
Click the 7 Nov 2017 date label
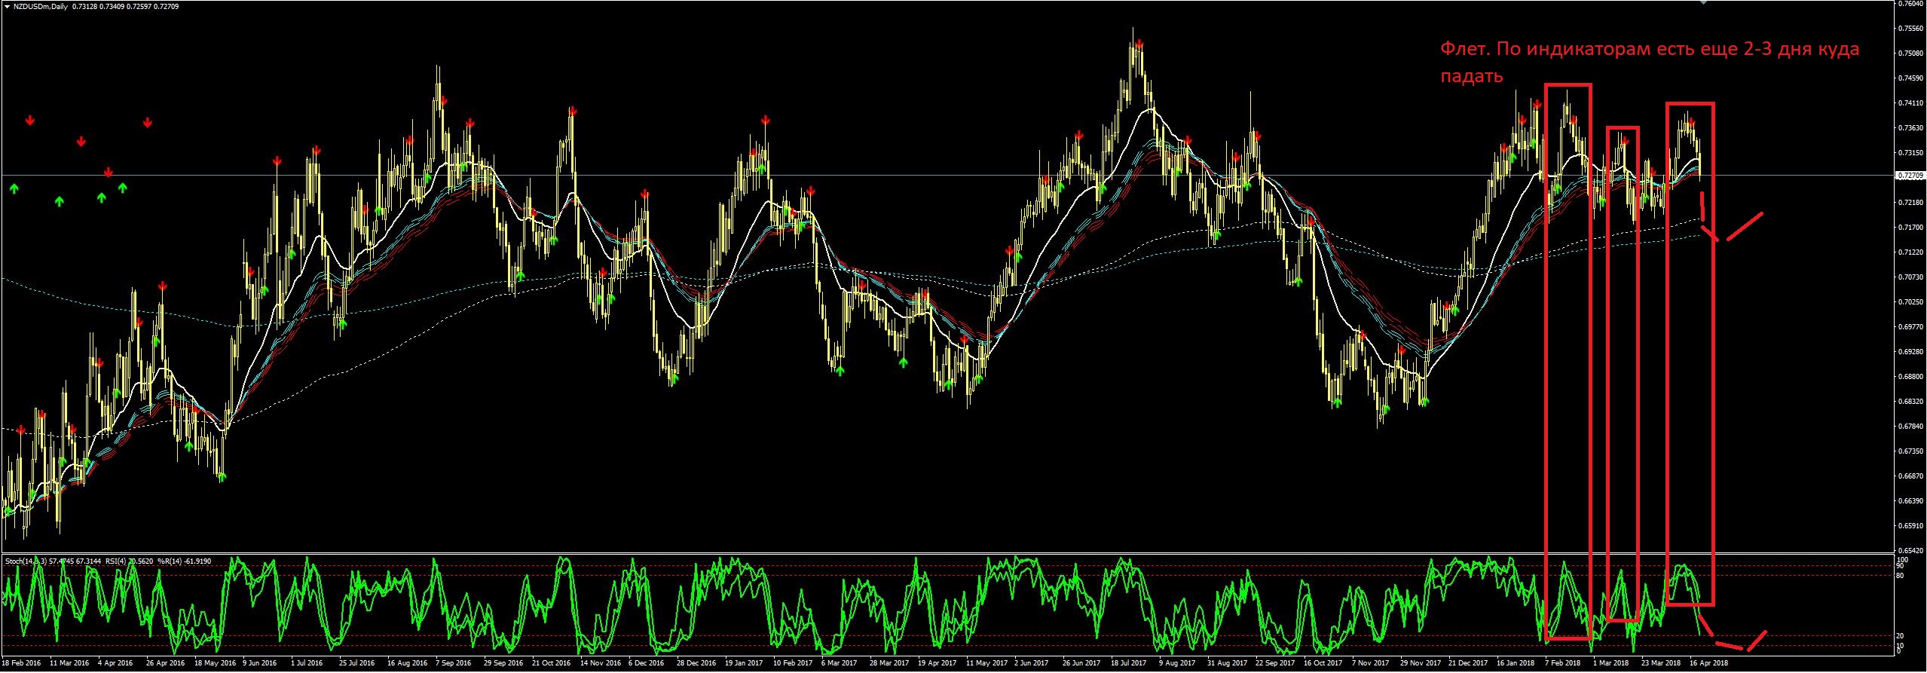pos(1370,664)
